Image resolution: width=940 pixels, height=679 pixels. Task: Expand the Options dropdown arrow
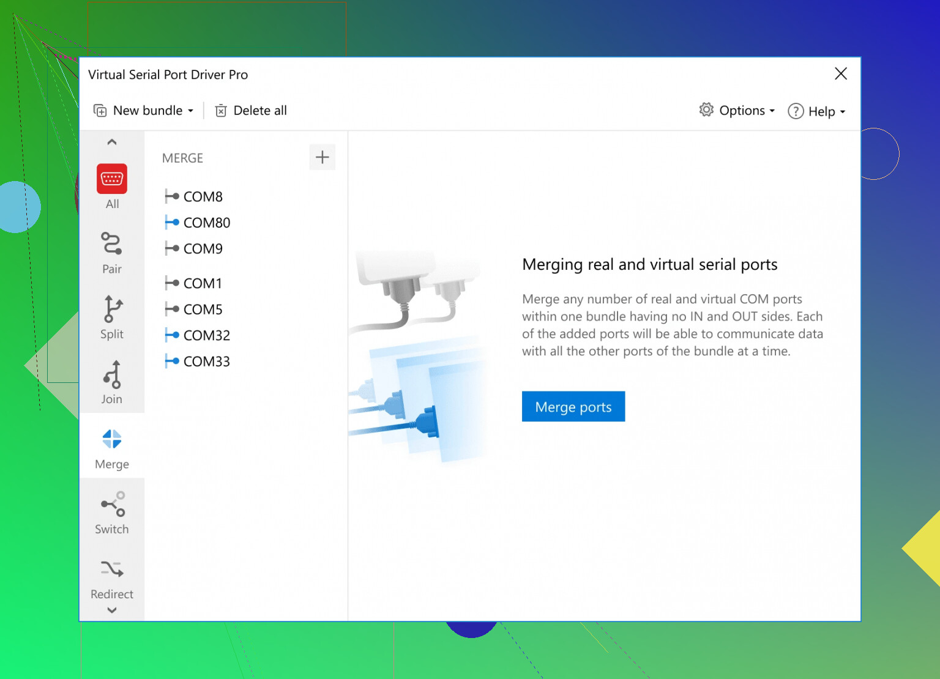point(772,111)
